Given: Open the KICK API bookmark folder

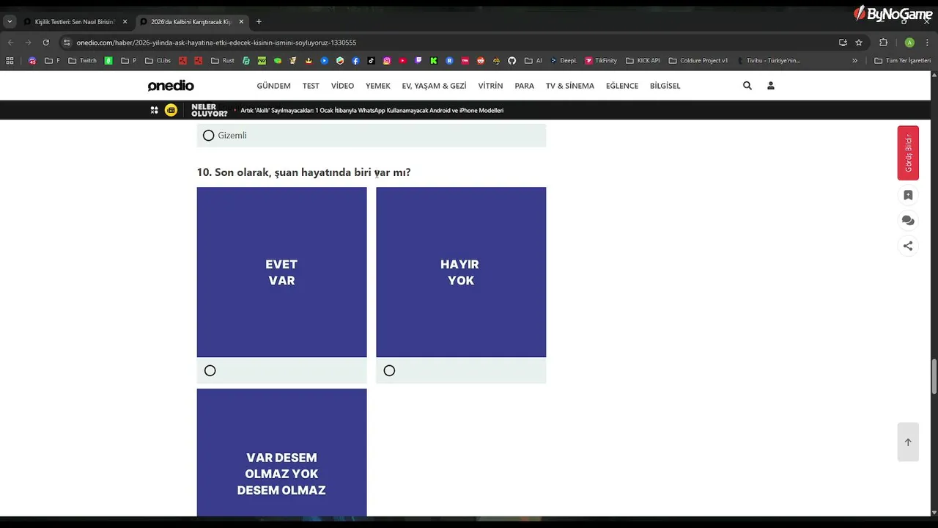Looking at the screenshot, I should [x=643, y=61].
